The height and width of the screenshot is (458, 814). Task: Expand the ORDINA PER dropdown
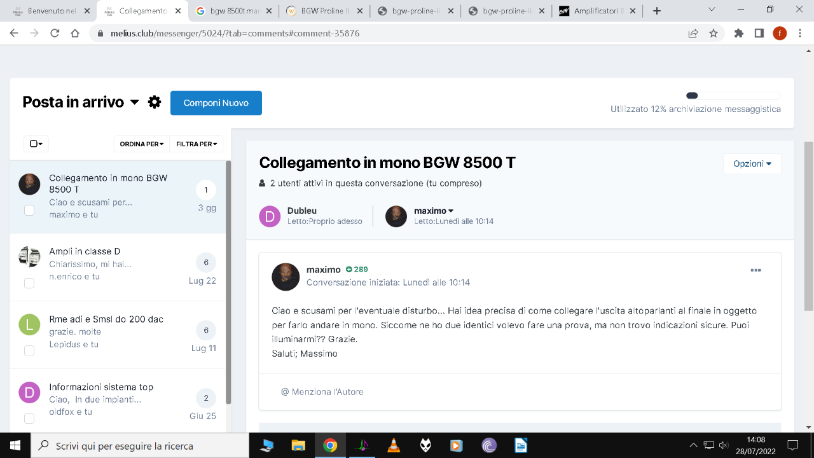[x=141, y=144]
